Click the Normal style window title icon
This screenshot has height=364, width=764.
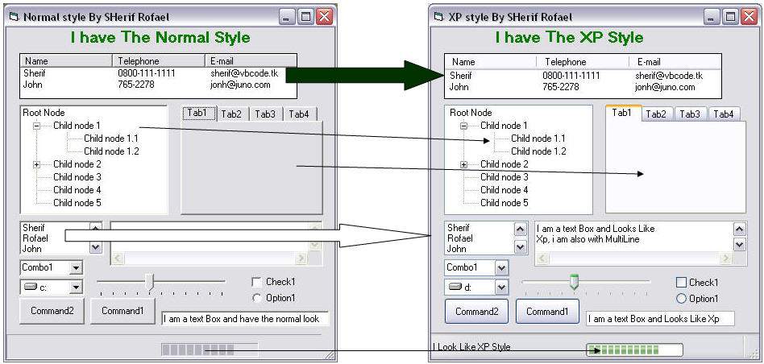tap(14, 16)
